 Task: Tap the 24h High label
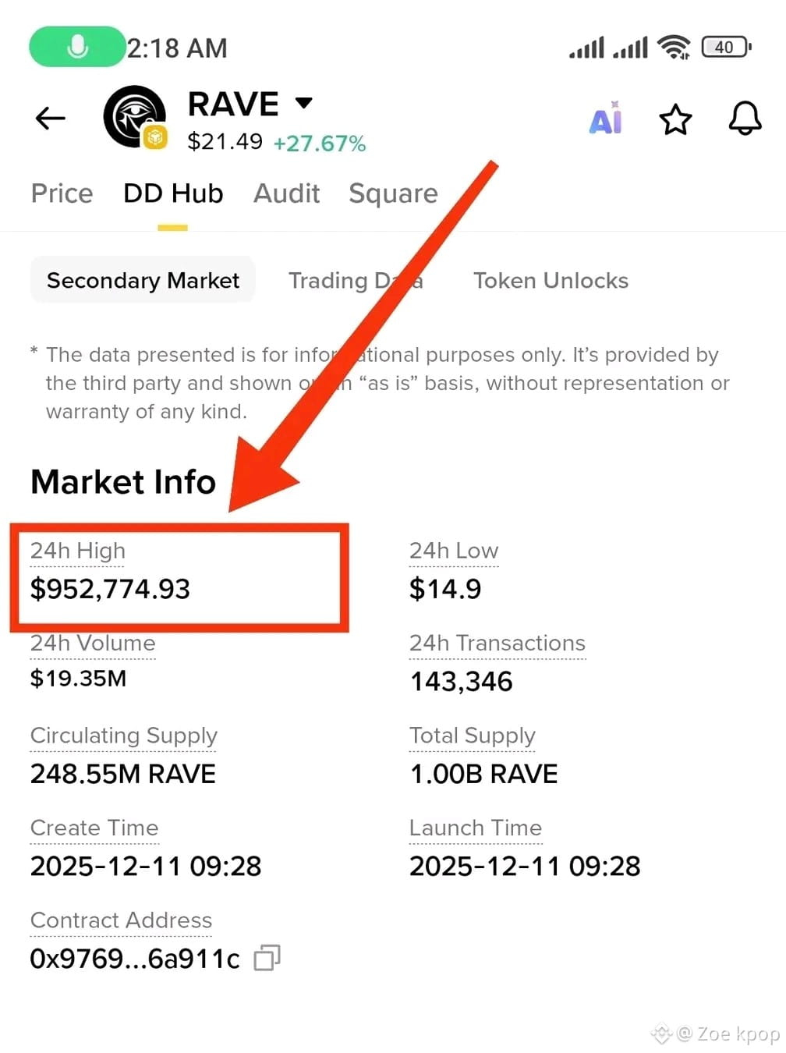tap(78, 551)
